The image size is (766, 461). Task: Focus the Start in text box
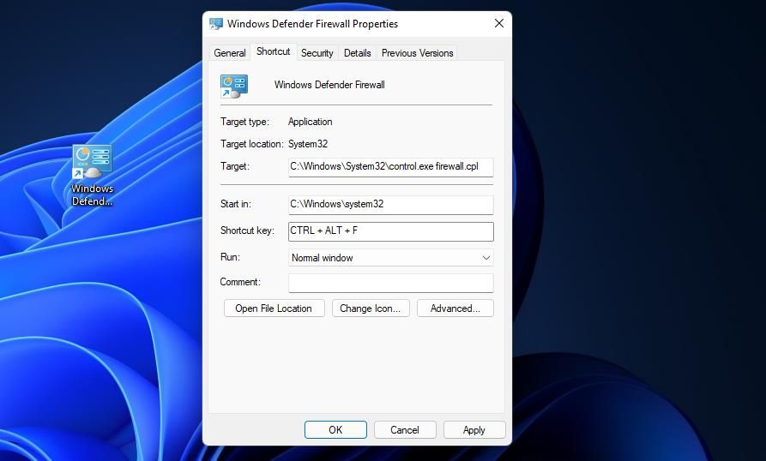pyautogui.click(x=391, y=205)
